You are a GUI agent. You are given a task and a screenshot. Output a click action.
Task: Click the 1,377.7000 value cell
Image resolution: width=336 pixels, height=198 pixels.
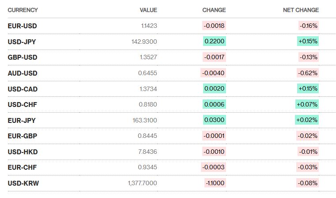[142, 183]
